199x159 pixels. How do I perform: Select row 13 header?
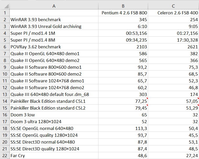5,94
